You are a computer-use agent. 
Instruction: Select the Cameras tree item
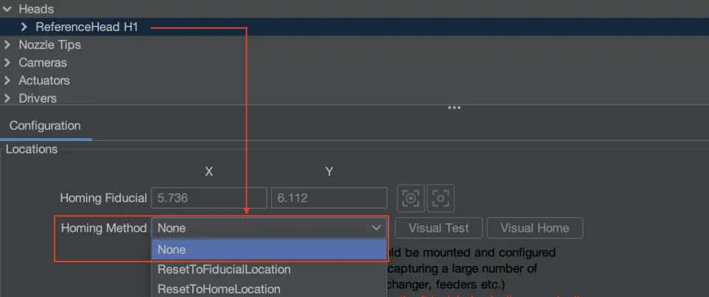coord(43,62)
